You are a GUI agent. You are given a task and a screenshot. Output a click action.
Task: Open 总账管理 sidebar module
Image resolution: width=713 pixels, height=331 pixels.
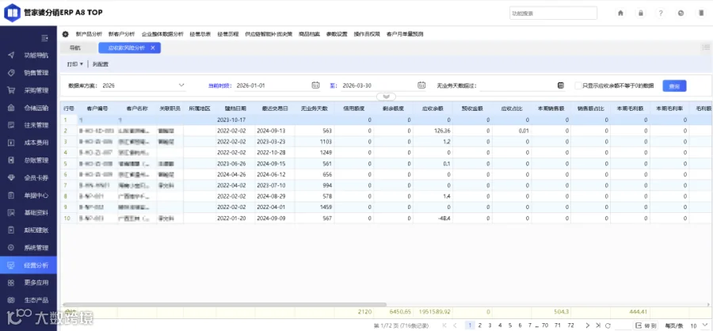point(29,160)
